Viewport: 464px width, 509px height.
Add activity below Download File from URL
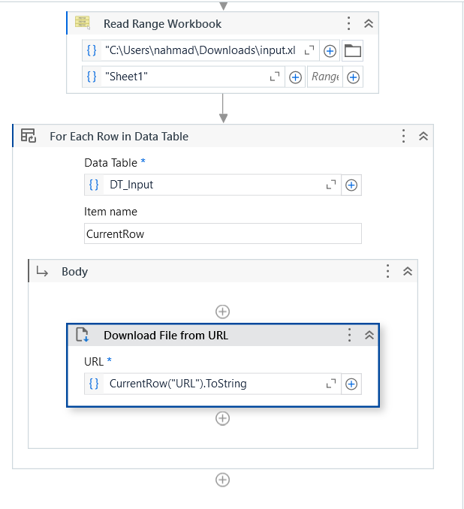222,418
